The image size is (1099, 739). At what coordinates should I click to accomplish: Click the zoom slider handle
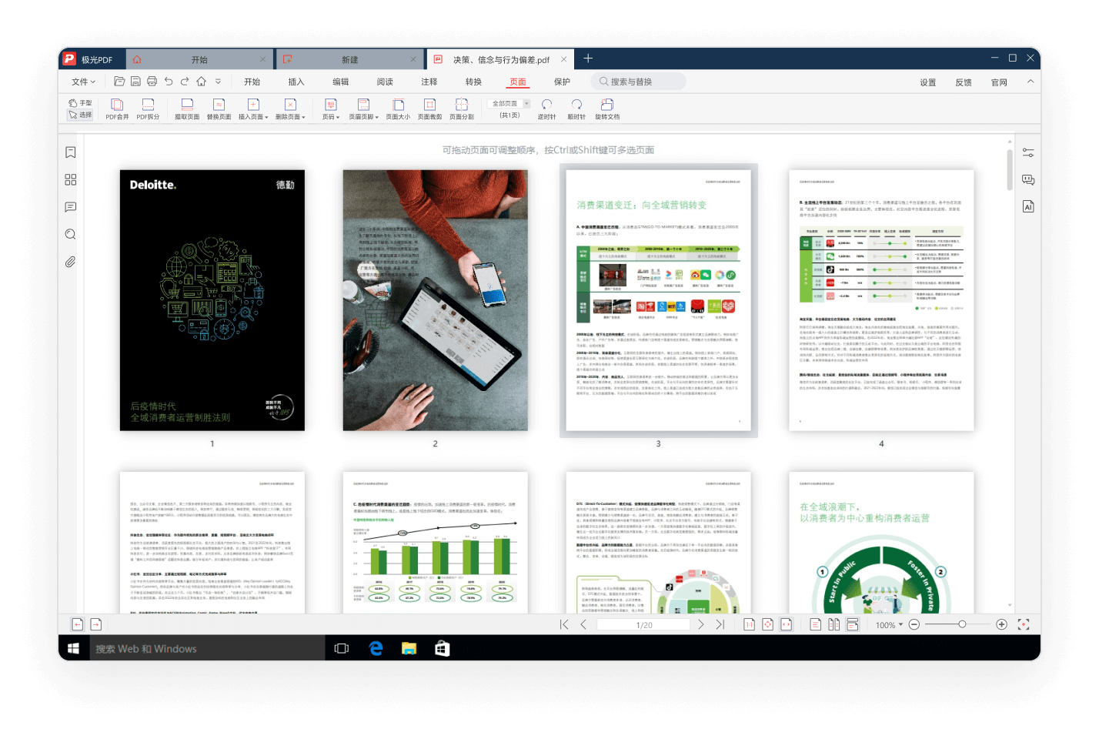(x=962, y=624)
